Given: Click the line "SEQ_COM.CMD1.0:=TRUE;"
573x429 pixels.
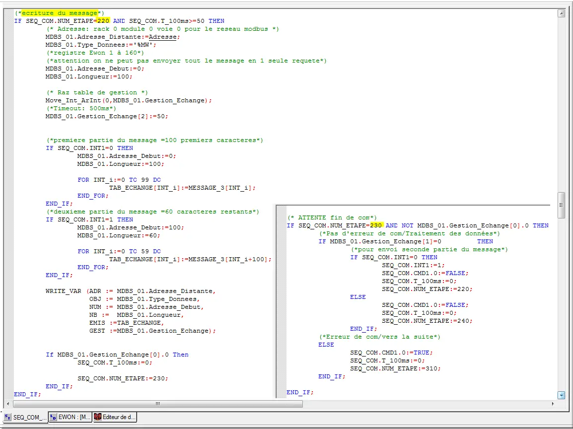Looking at the screenshot, I should pyautogui.click(x=391, y=353).
